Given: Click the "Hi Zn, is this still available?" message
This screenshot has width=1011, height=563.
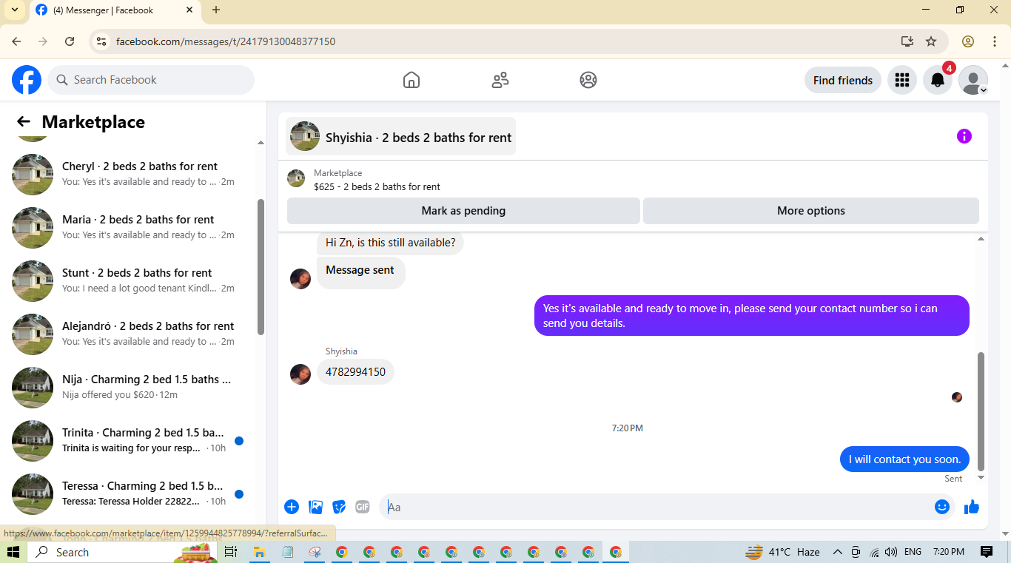Looking at the screenshot, I should pos(390,243).
